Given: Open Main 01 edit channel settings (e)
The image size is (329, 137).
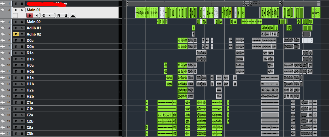Looking at the screenshot, I should tap(44, 16).
